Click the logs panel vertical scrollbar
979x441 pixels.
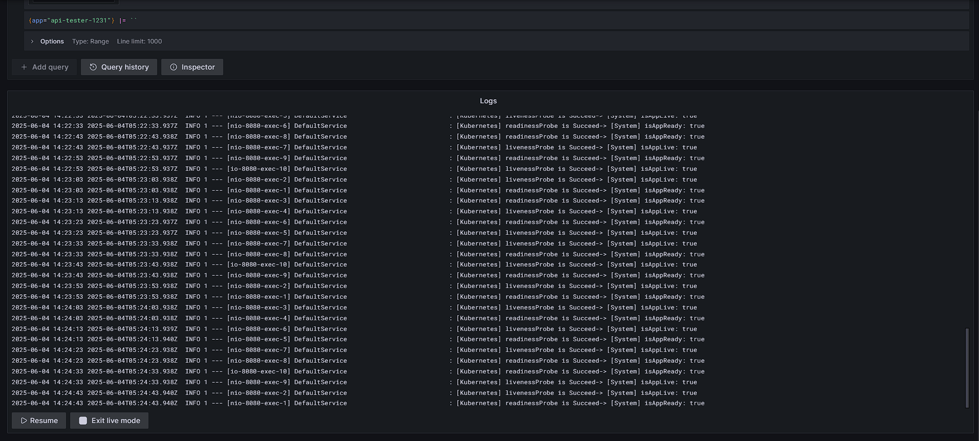pyautogui.click(x=967, y=367)
